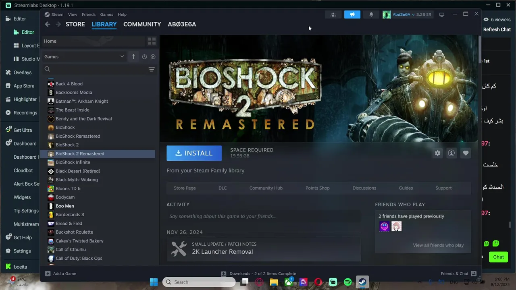Click the wrench patch notes icon
Screen dimensions: 516x290
click(179, 249)
